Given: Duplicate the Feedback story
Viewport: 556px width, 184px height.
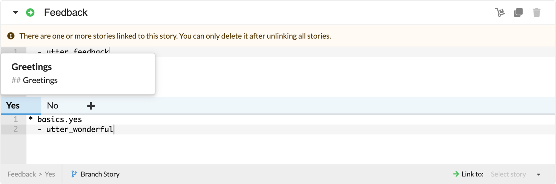Looking at the screenshot, I should click(x=518, y=13).
